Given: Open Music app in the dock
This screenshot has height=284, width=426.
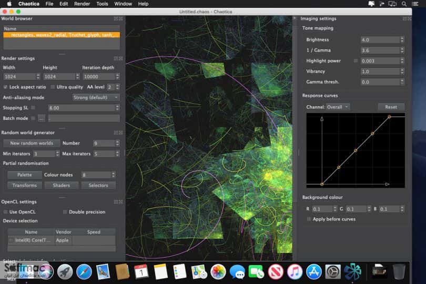Looking at the screenshot, I should point(295,271).
